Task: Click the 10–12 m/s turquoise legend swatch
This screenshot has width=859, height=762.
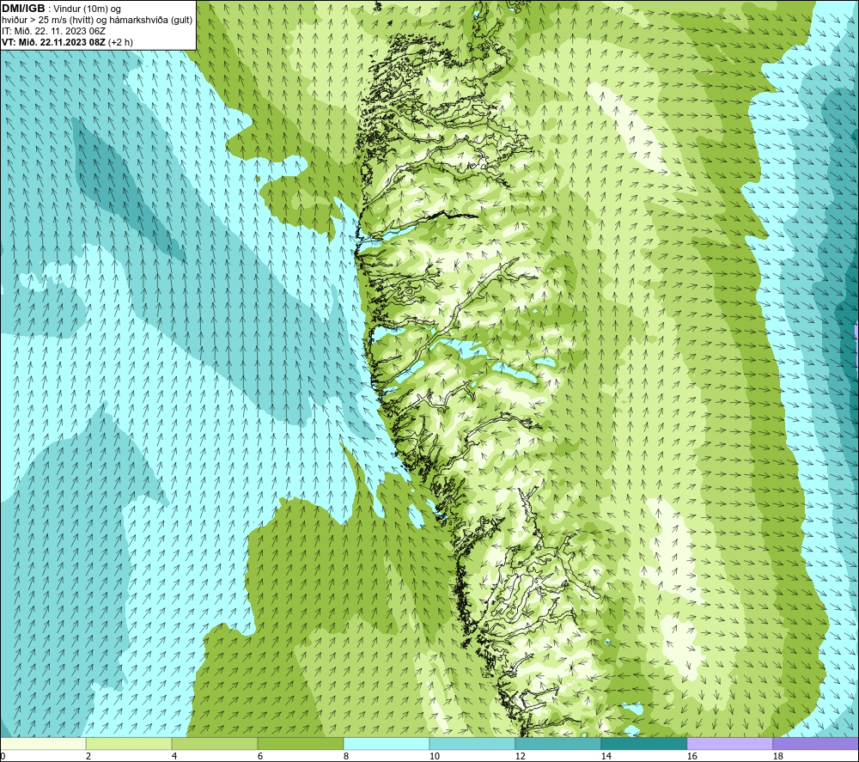Action: 472,743
